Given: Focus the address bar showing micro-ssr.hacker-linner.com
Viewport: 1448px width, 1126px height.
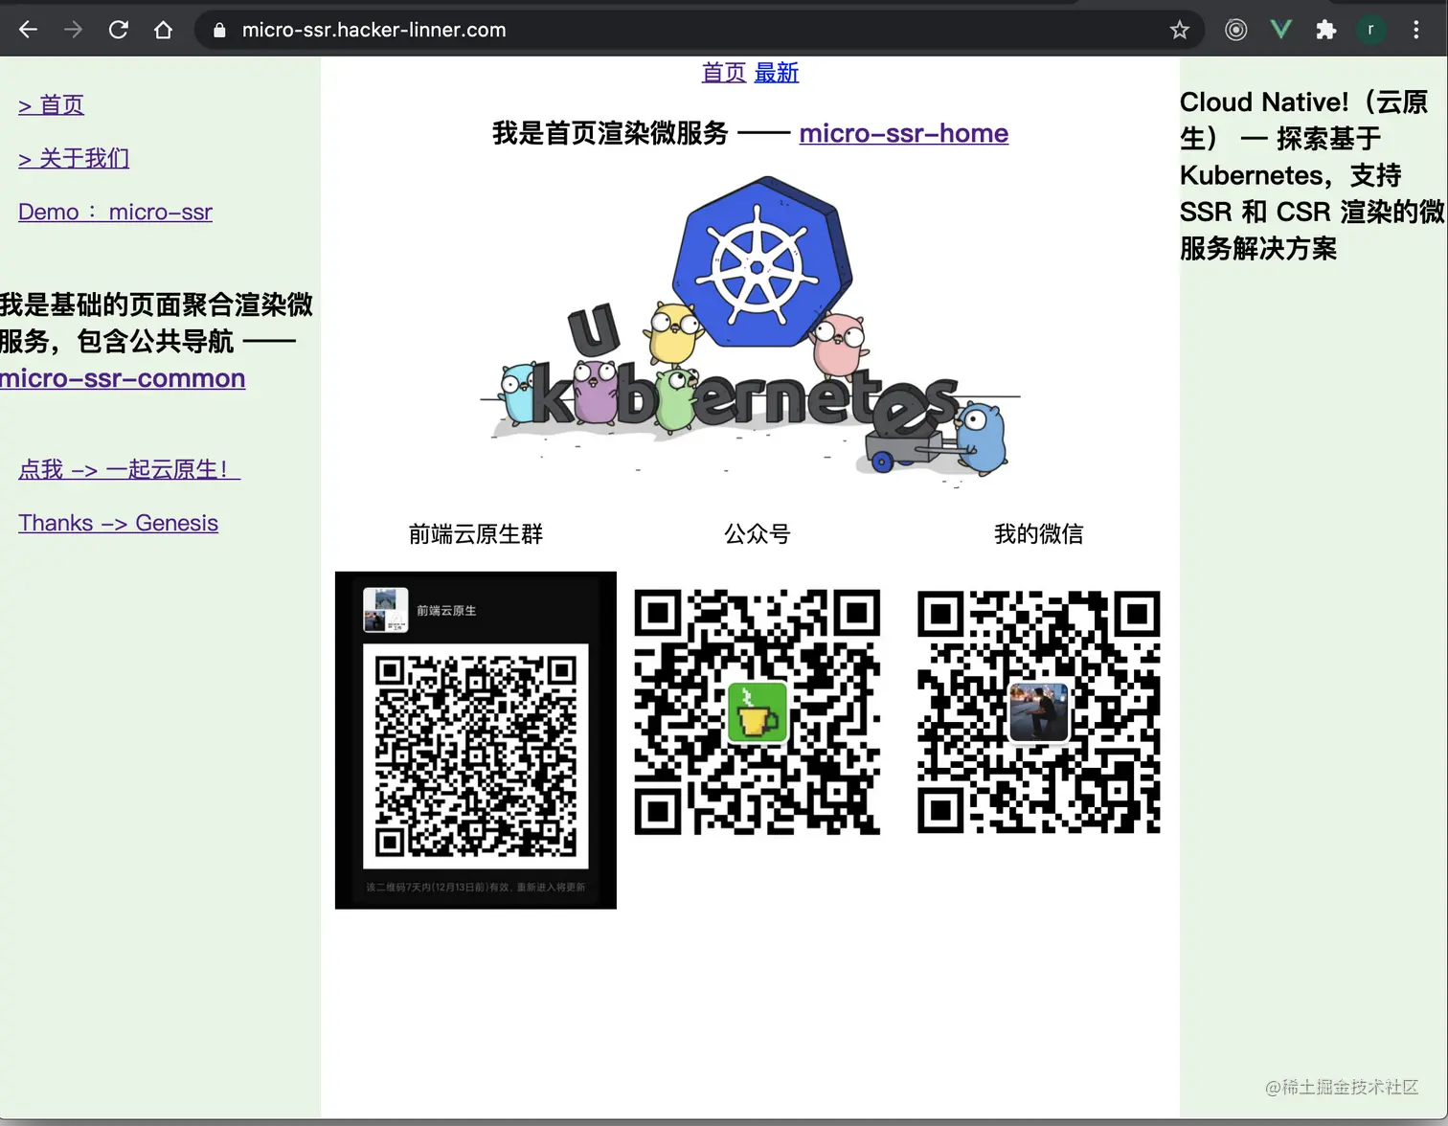Looking at the screenshot, I should [699, 30].
